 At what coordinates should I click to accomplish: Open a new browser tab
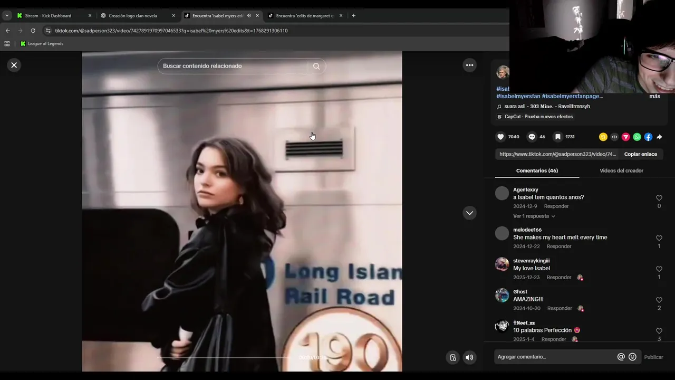pos(353,16)
